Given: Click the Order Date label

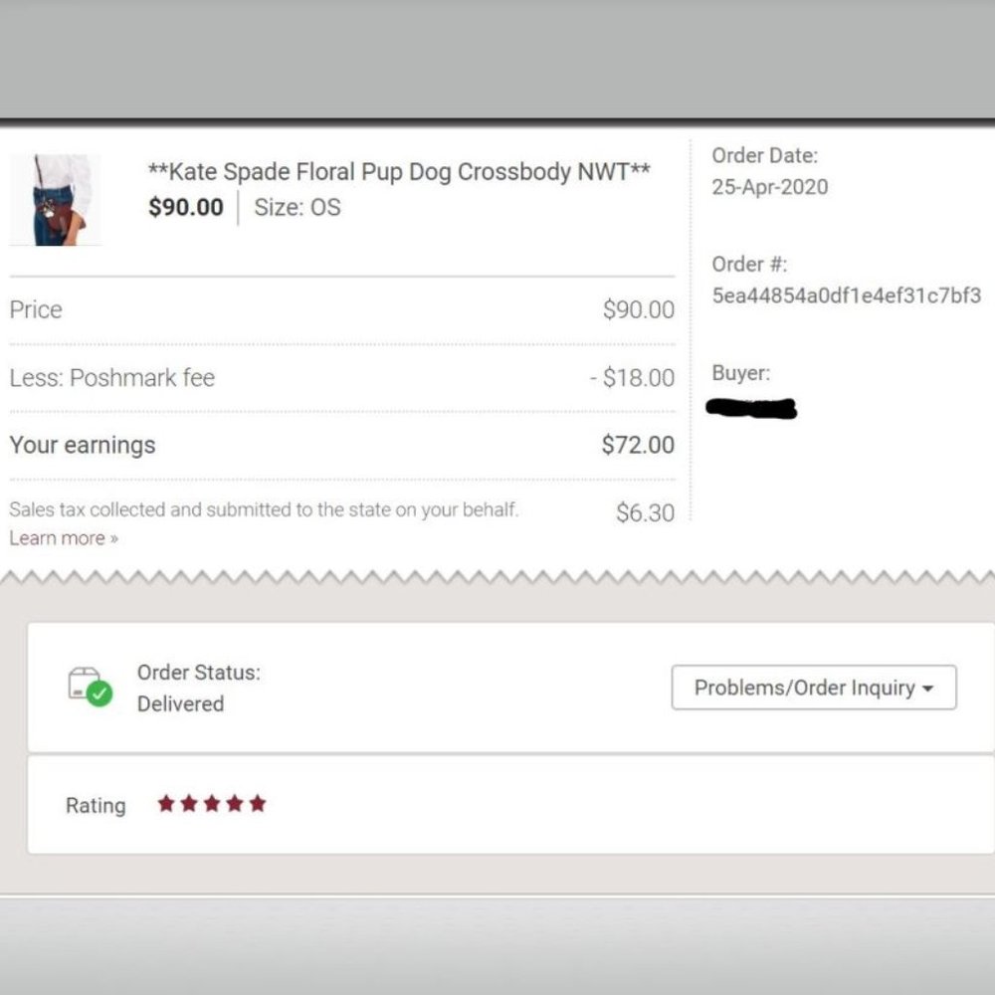Looking at the screenshot, I should click(764, 155).
